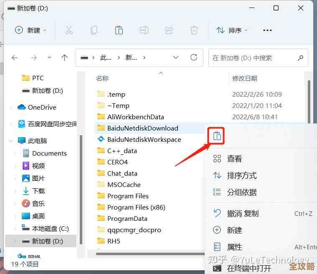Image resolution: width=317 pixels, height=274 pixels.
Task: Click the Local Disk (C:) drive icon
Action: click(x=25, y=228)
